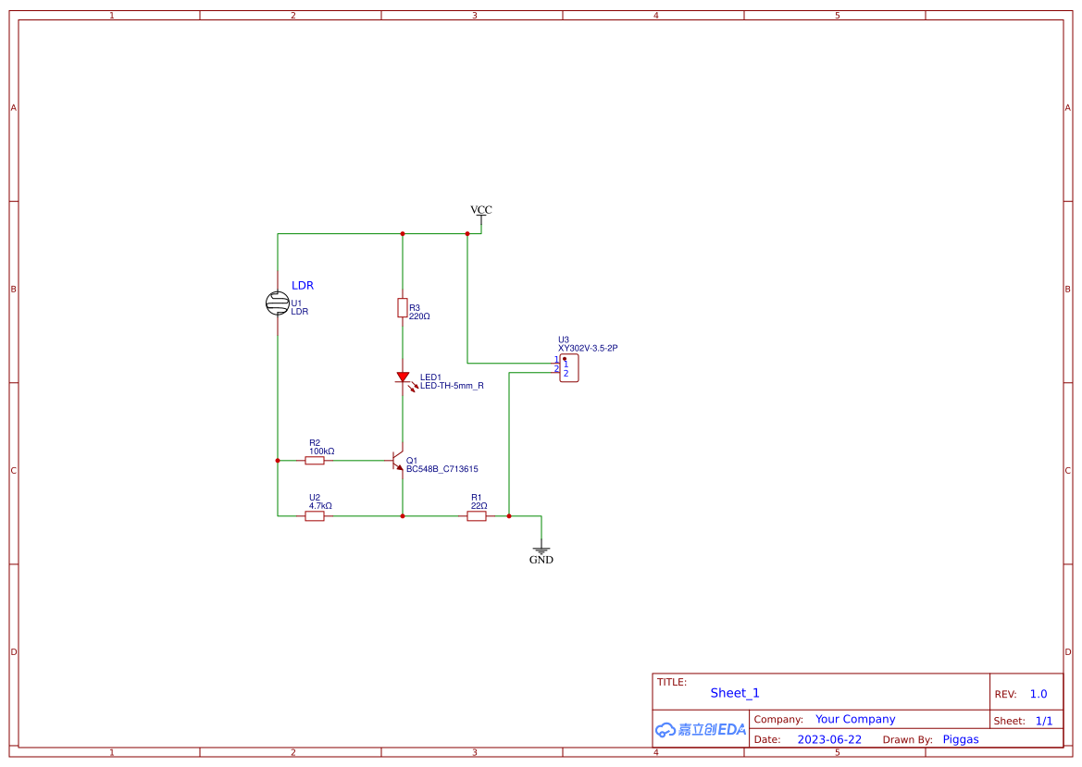Select the resistor R2 100kΩ symbol

[315, 459]
